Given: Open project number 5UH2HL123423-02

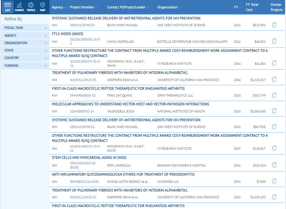Looking at the screenshot, I should [83, 197].
